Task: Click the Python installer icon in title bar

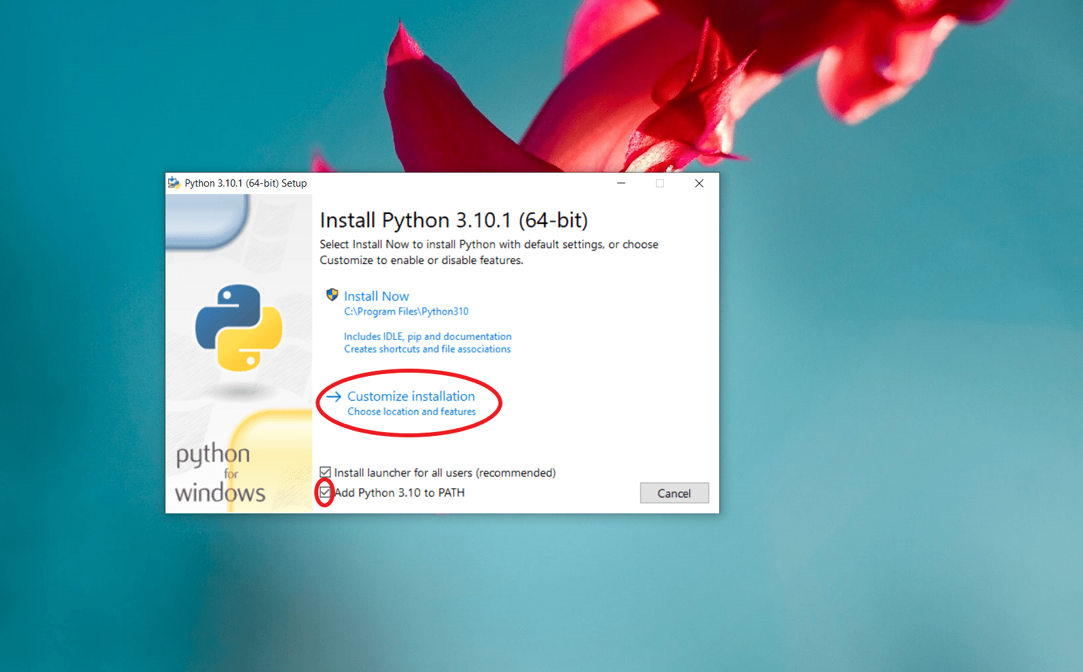Action: 174,183
